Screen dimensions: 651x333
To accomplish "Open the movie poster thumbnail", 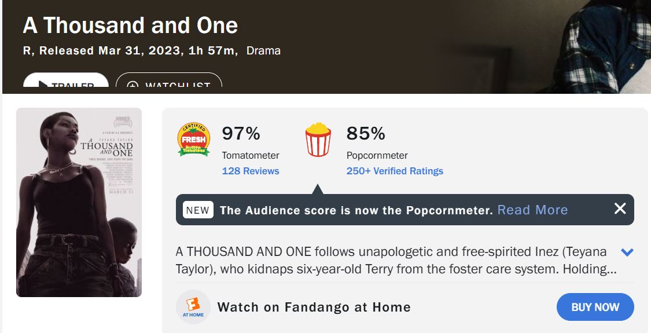I will pos(79,202).
